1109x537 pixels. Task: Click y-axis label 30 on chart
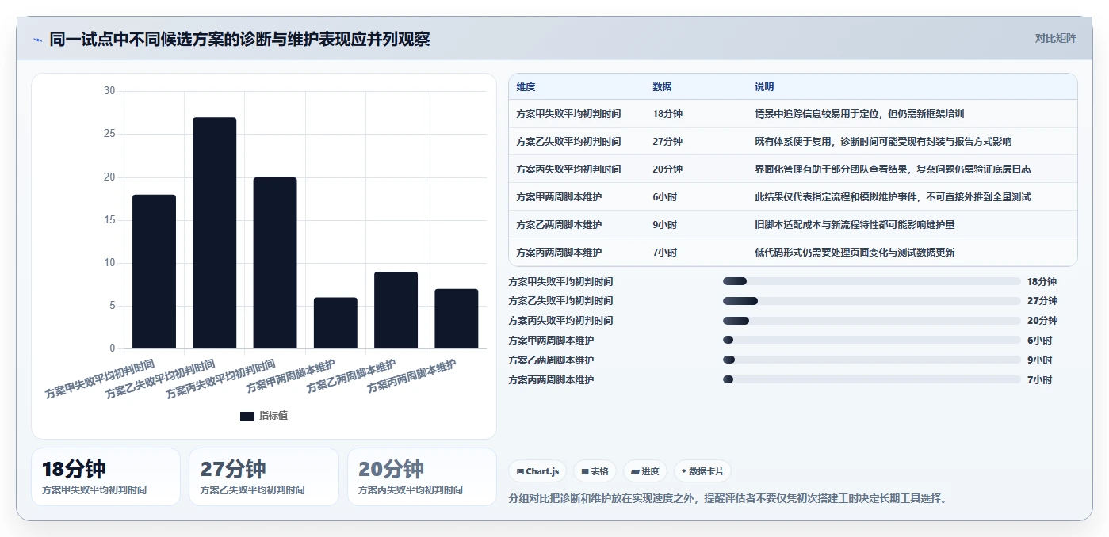(x=109, y=91)
